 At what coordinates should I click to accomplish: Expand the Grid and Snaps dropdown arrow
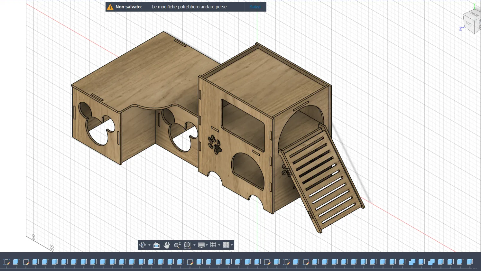(219, 245)
